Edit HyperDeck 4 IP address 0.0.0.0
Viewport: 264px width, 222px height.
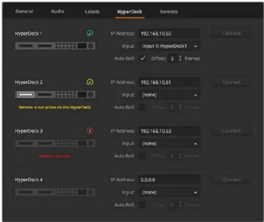tap(169, 180)
